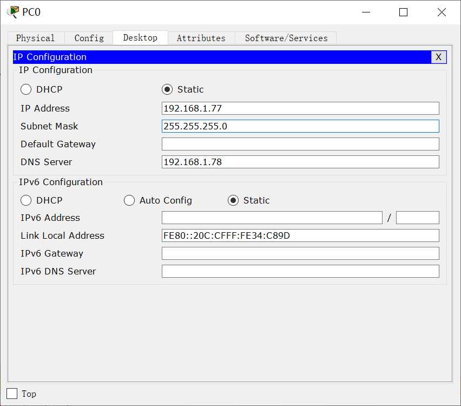Focus the Subnet Mask field
Screen dimensions: 461x406
coord(300,126)
